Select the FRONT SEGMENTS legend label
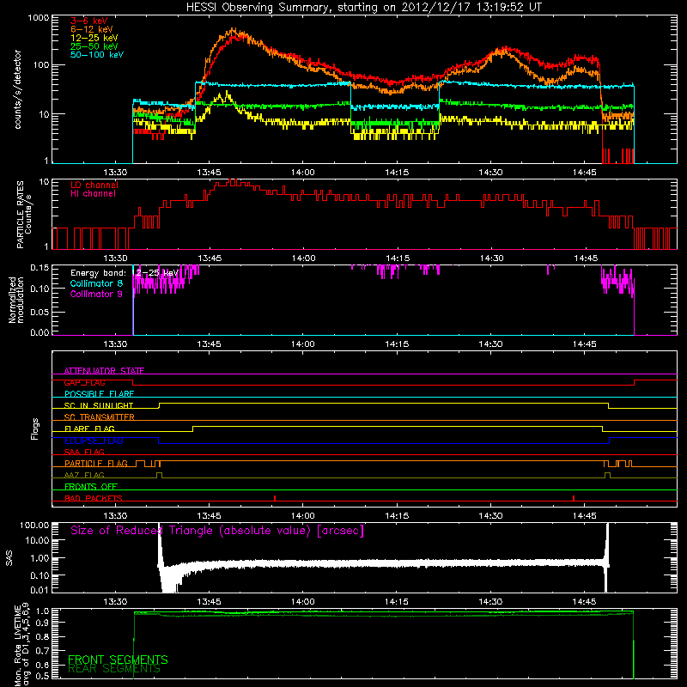Image resolution: width=687 pixels, height=687 pixels. click(x=118, y=660)
